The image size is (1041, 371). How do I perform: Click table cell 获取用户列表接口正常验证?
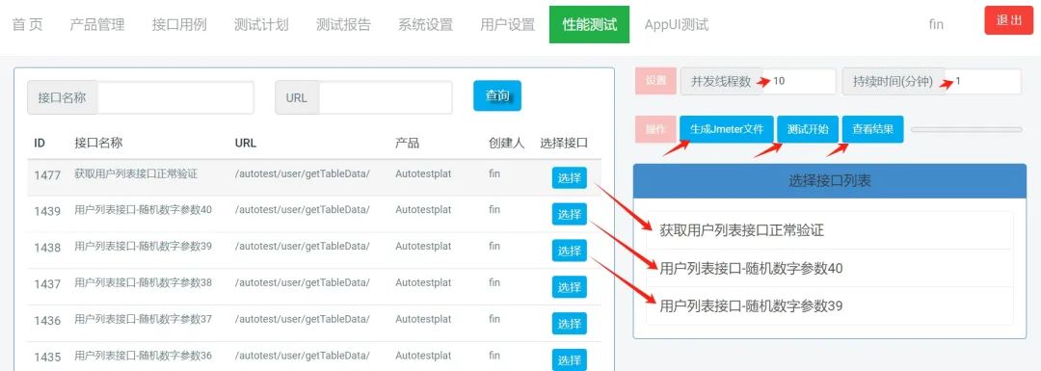136,173
